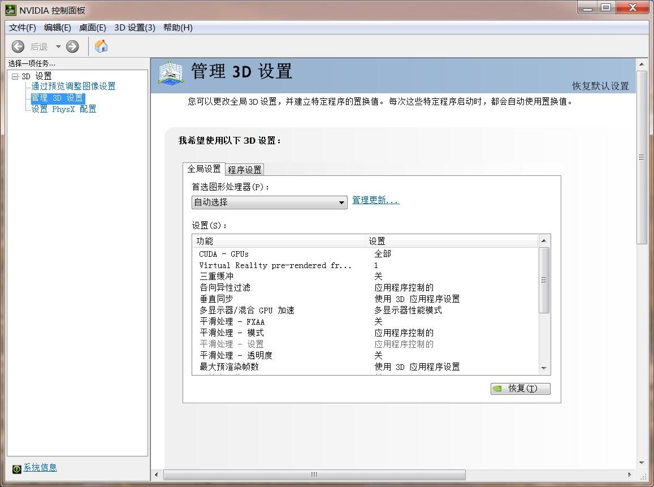Collapse the 3D 设置 tree node
Screen dimensions: 654x487
pos(14,76)
